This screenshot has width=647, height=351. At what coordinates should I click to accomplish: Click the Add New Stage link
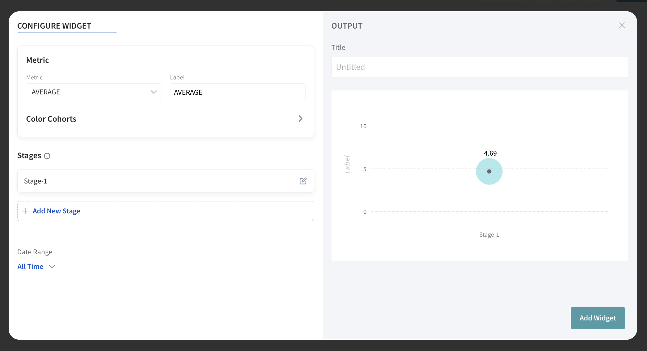tap(56, 211)
